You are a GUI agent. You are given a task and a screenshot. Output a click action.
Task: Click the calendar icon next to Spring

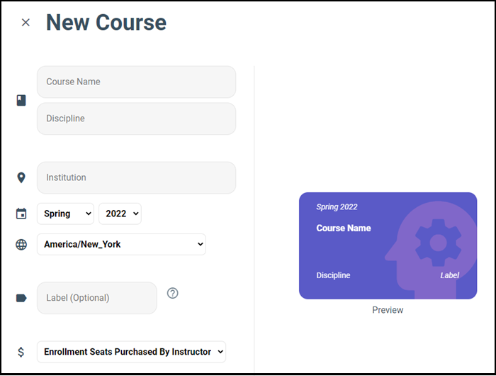21,214
